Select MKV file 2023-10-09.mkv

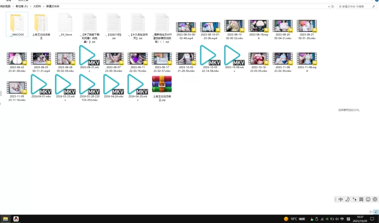[x=235, y=59]
